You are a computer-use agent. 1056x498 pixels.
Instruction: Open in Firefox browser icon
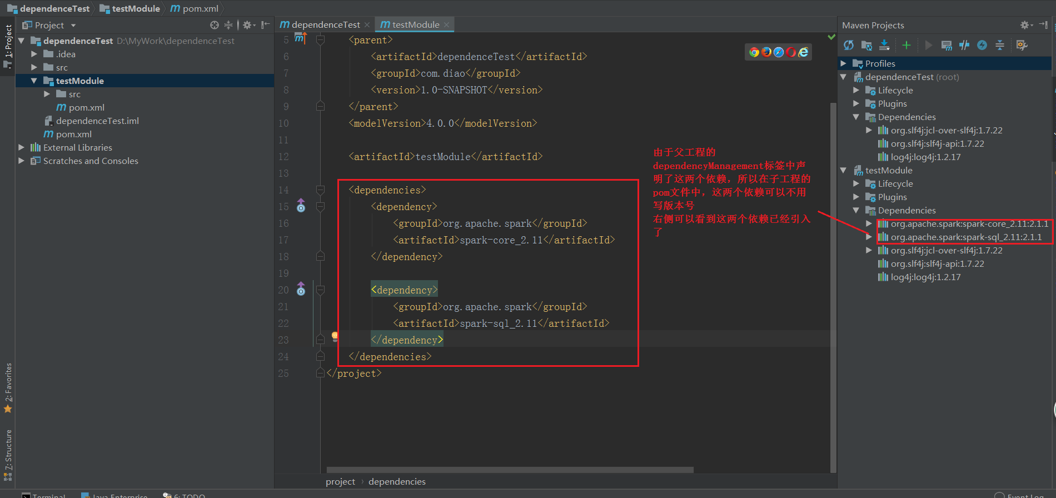pos(766,52)
